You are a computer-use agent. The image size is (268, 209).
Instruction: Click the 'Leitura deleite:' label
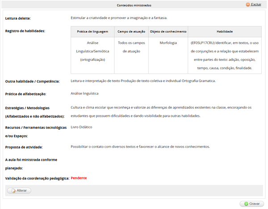[x=18, y=18]
